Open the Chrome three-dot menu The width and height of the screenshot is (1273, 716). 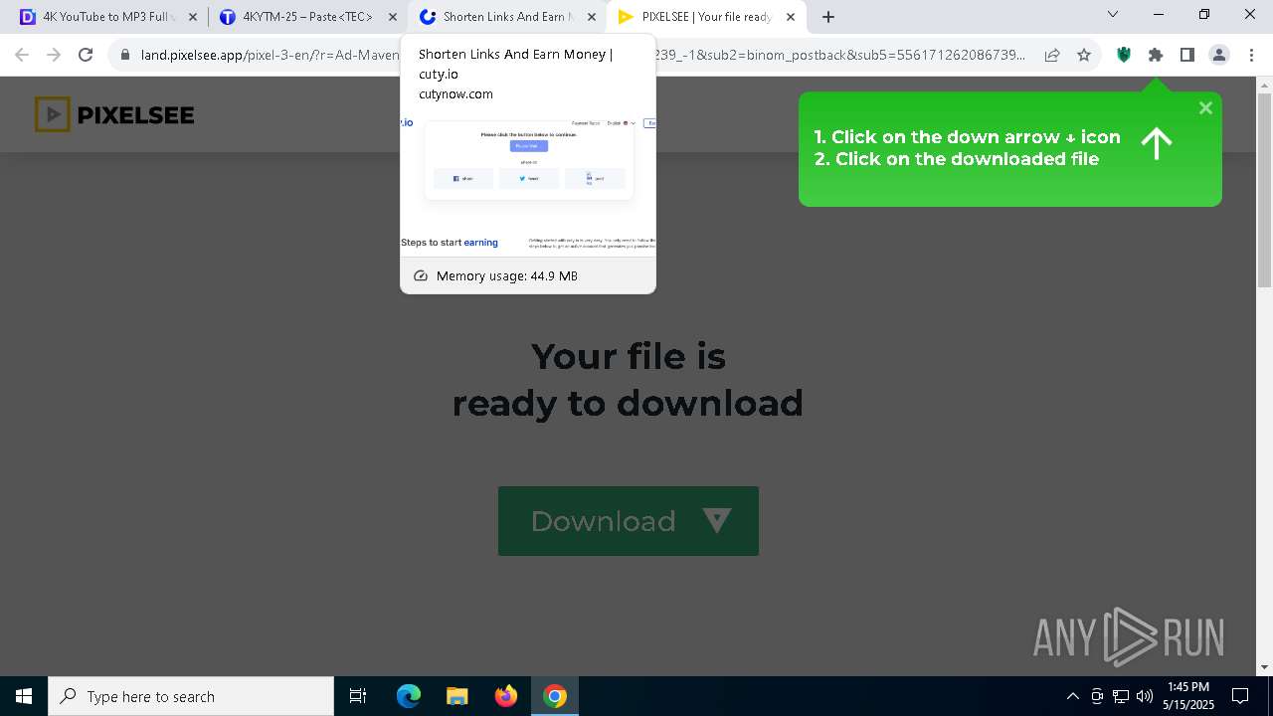click(1251, 56)
